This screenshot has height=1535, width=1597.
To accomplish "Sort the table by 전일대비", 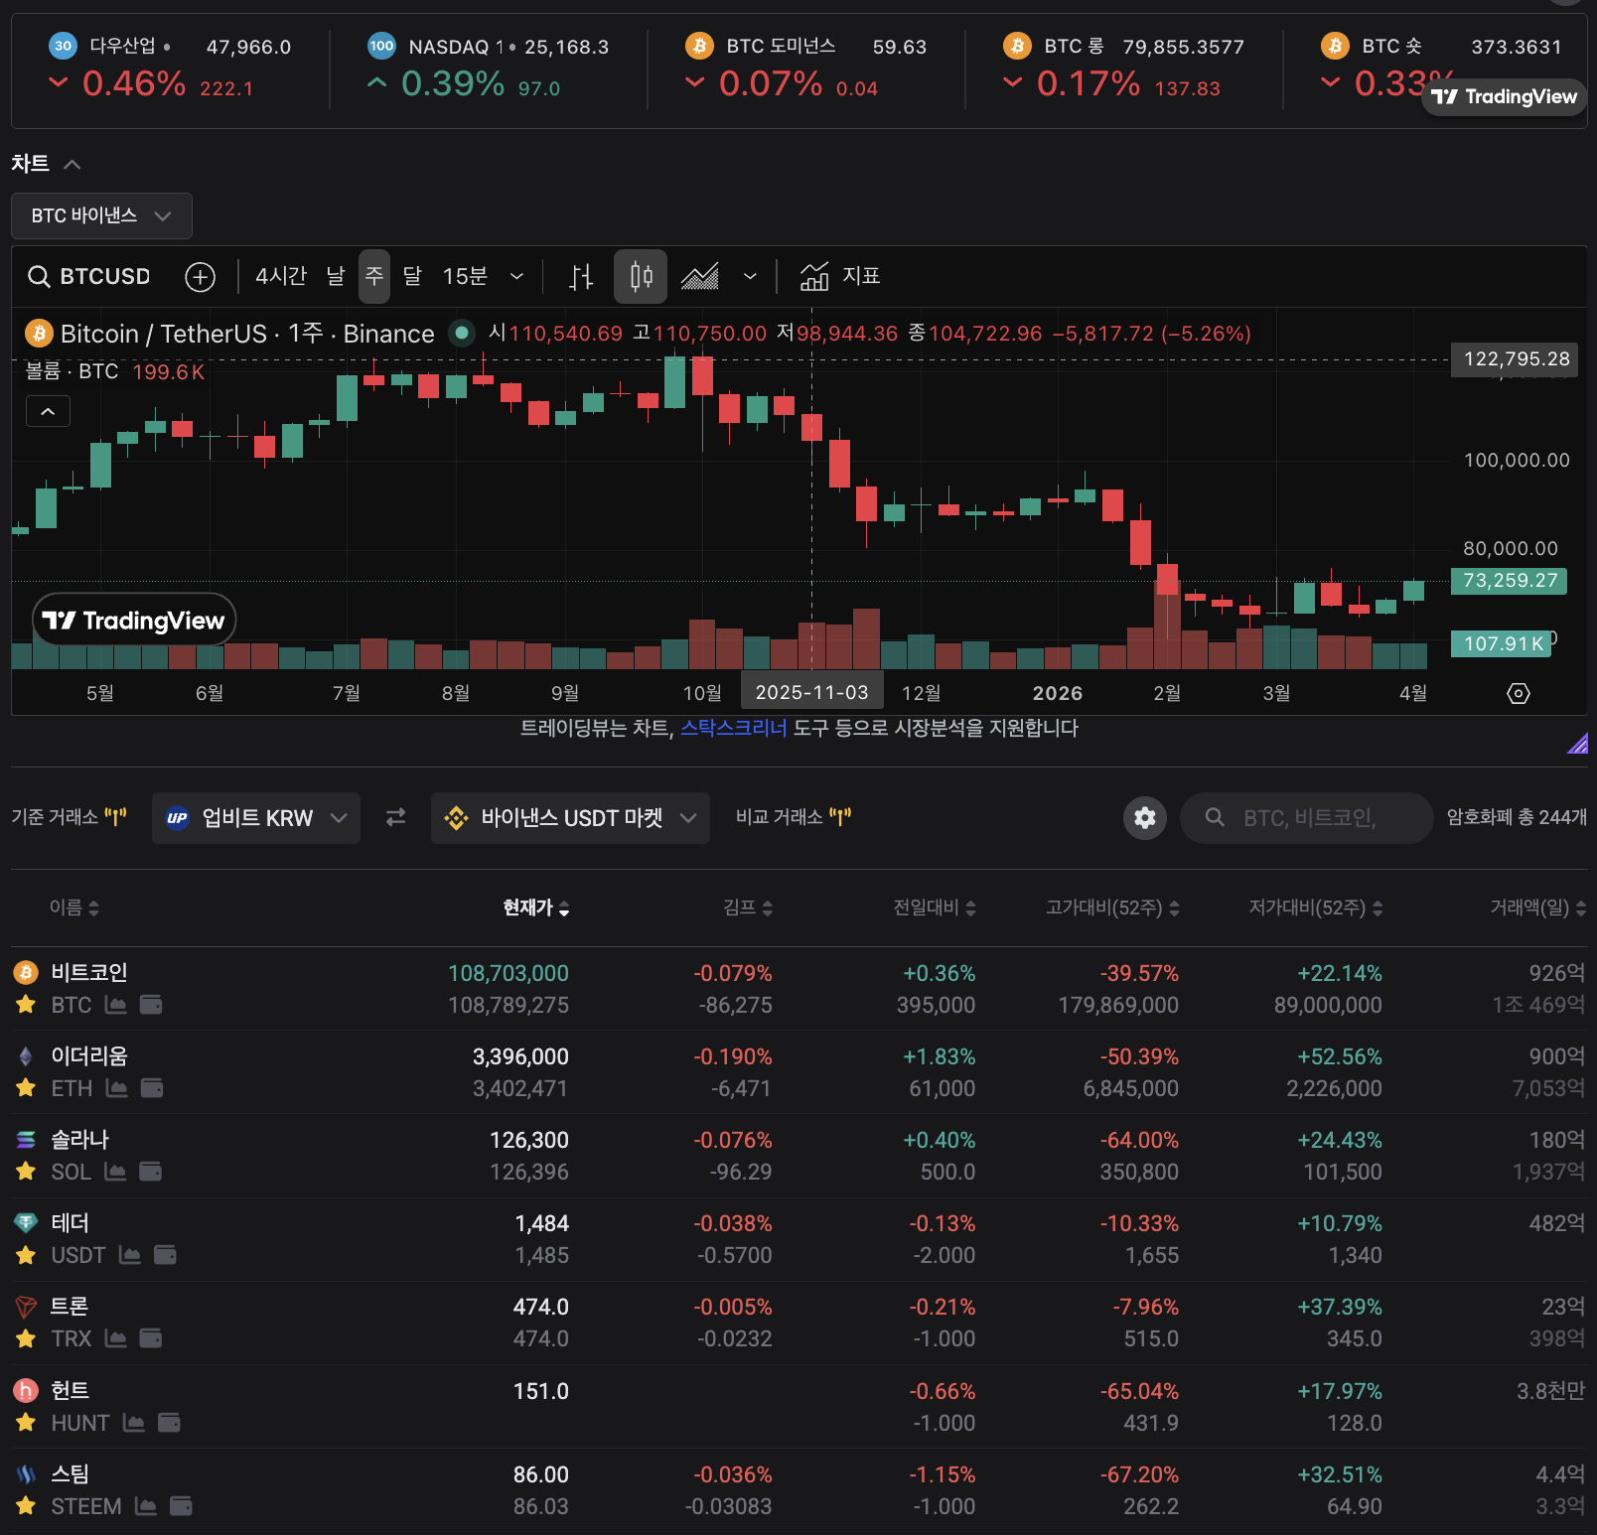I will (935, 907).
